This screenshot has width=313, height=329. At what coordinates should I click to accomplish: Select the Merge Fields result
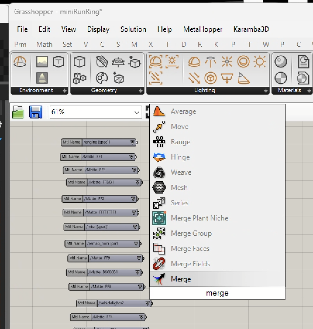pyautogui.click(x=217, y=264)
